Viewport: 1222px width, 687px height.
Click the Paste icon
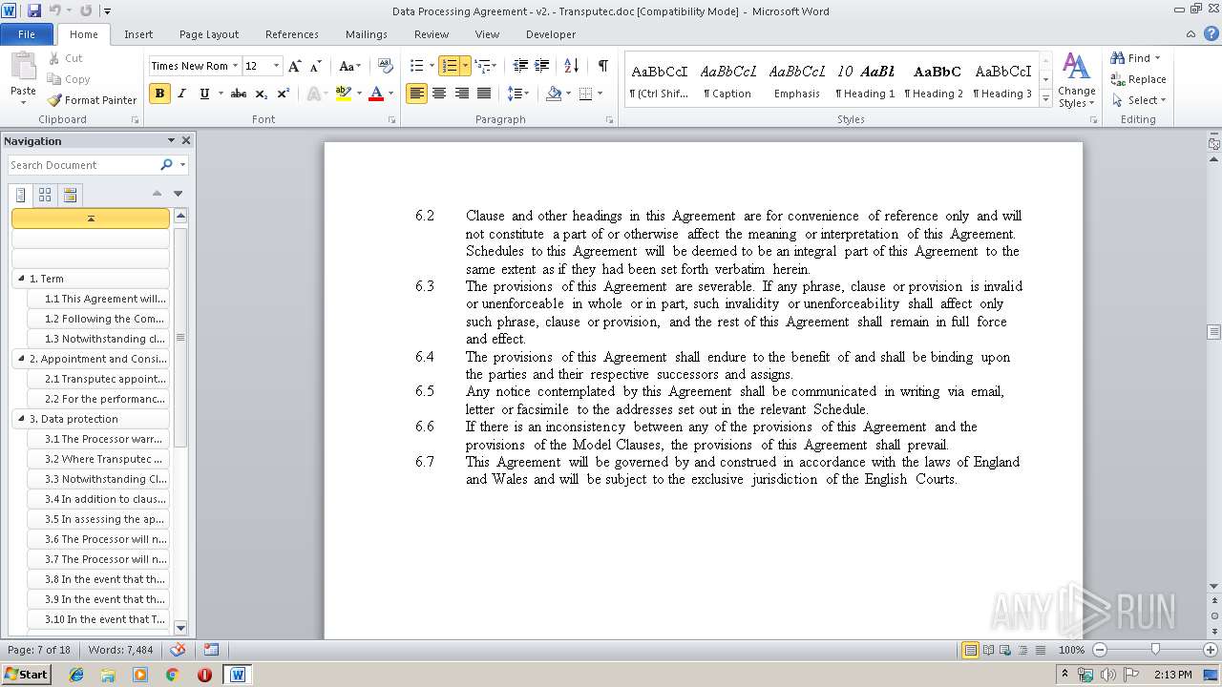(x=23, y=69)
